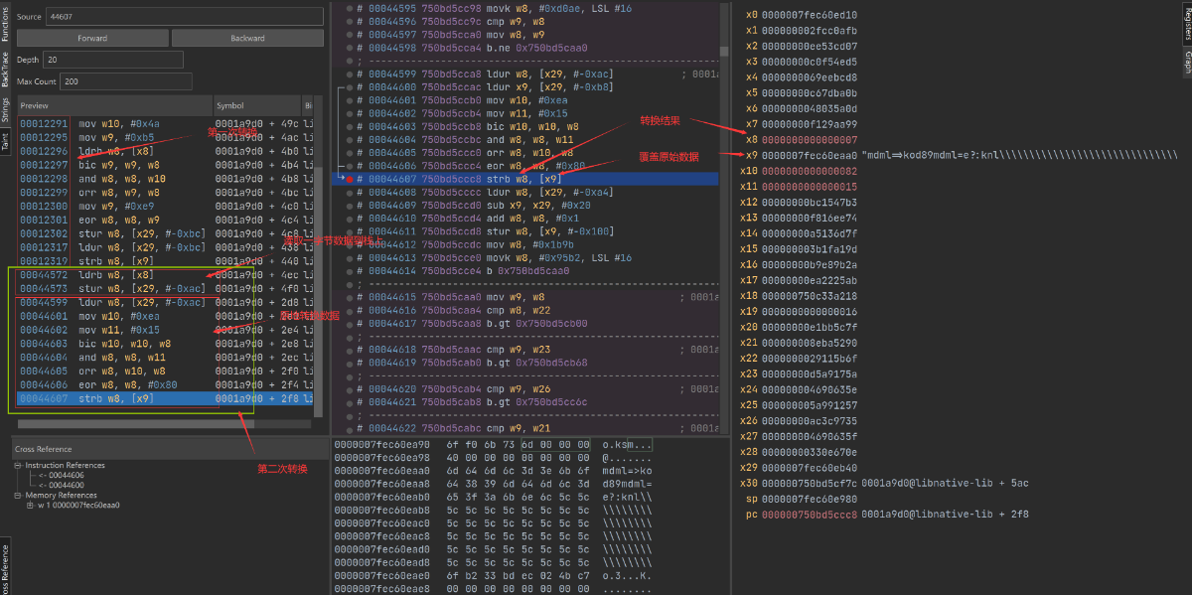This screenshot has width=1192, height=595.
Task: Select pc register value 000000750bd5ccc8
Action: click(809, 515)
